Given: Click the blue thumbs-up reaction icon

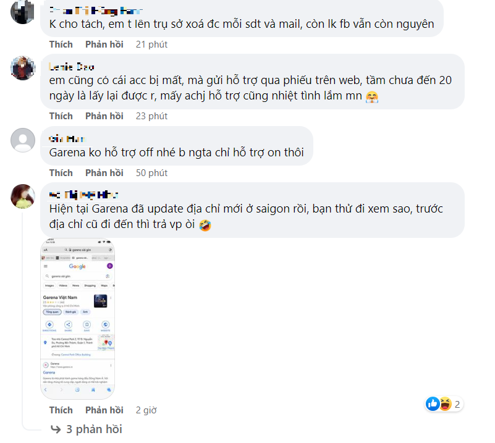Looking at the screenshot, I should pyautogui.click(x=432, y=404).
